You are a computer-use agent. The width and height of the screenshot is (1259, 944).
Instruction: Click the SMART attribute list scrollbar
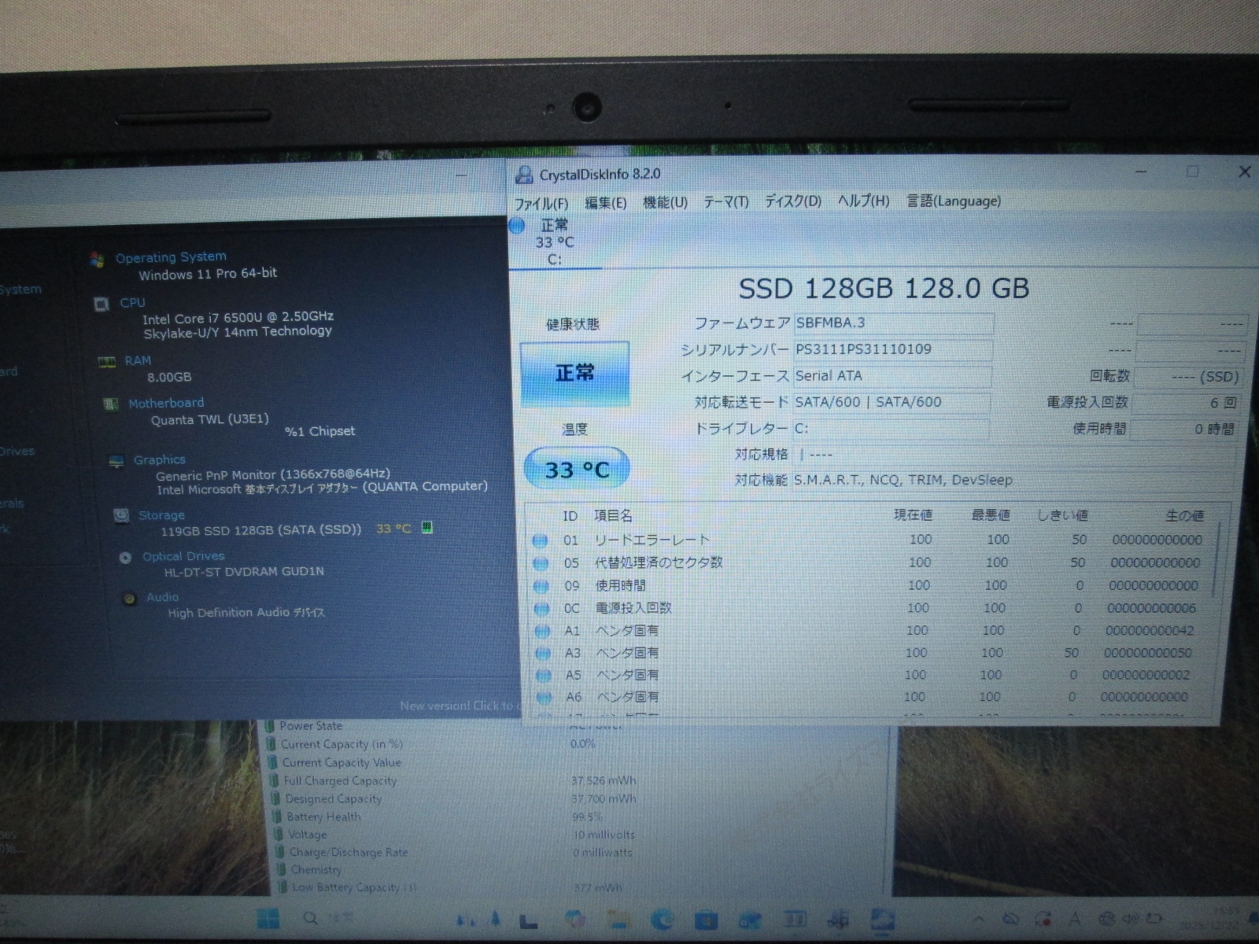pyautogui.click(x=1217, y=559)
